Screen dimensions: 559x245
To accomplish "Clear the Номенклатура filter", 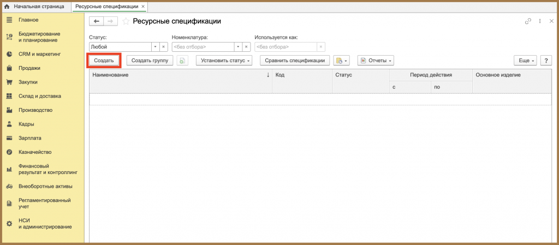I will pos(246,46).
